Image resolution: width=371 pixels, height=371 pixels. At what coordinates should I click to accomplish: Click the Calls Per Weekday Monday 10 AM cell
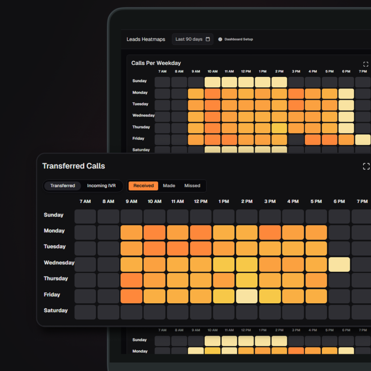[x=212, y=94]
